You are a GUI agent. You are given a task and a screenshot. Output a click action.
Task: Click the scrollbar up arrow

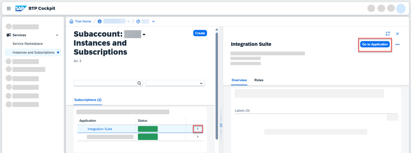point(217,30)
